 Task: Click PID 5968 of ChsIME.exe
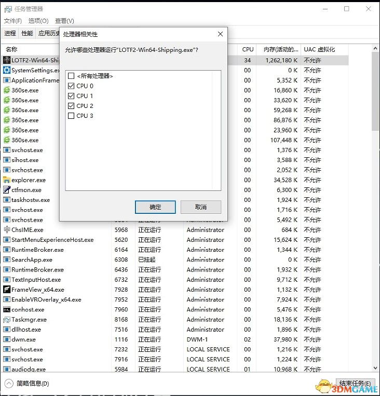click(x=121, y=229)
